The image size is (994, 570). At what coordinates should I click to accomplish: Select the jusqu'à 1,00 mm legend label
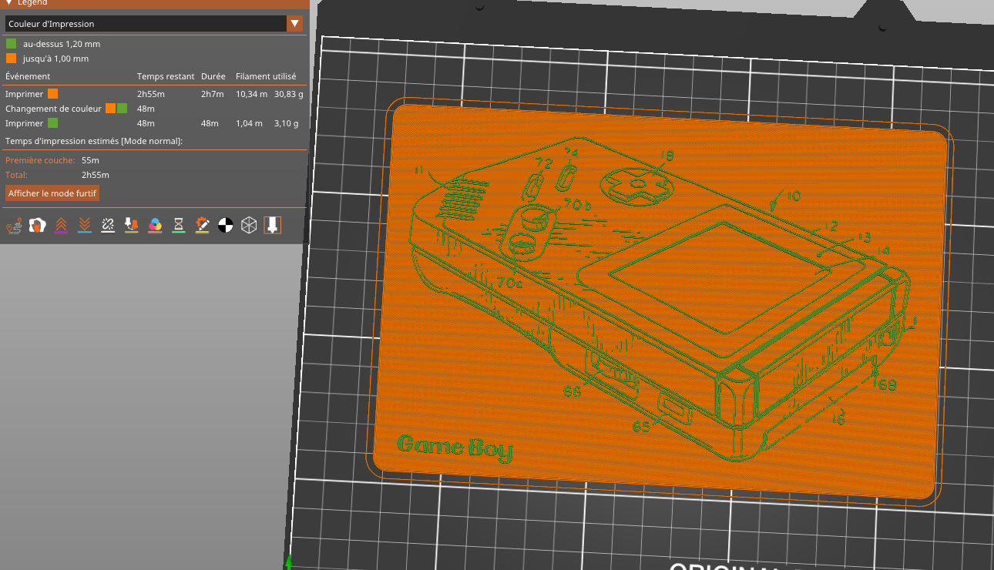point(55,59)
